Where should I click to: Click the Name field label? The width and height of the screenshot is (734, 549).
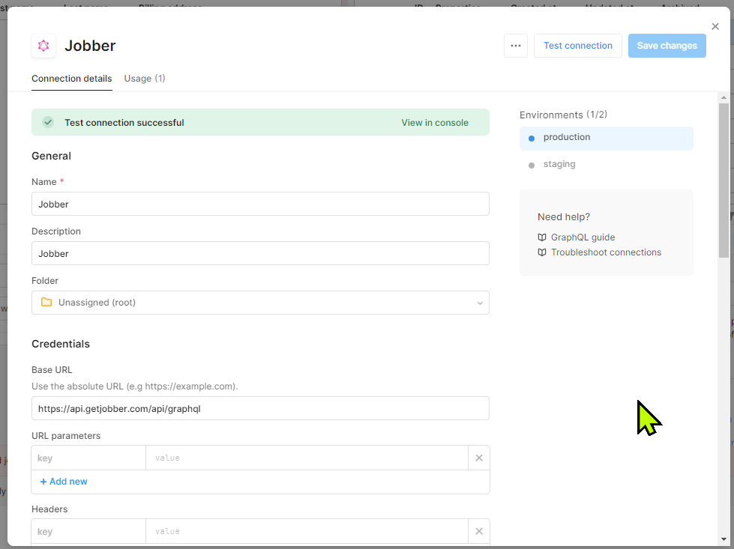point(44,182)
